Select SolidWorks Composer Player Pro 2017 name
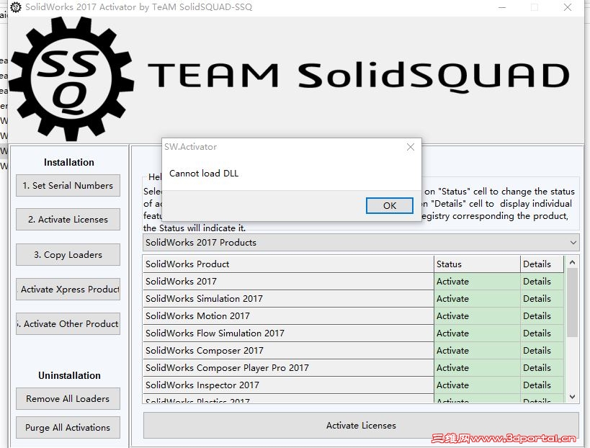Screen dimensions: 590x448 (288, 368)
